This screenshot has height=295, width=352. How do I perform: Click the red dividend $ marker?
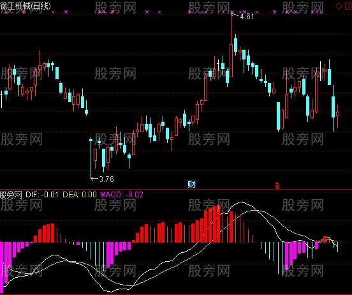click(x=277, y=186)
